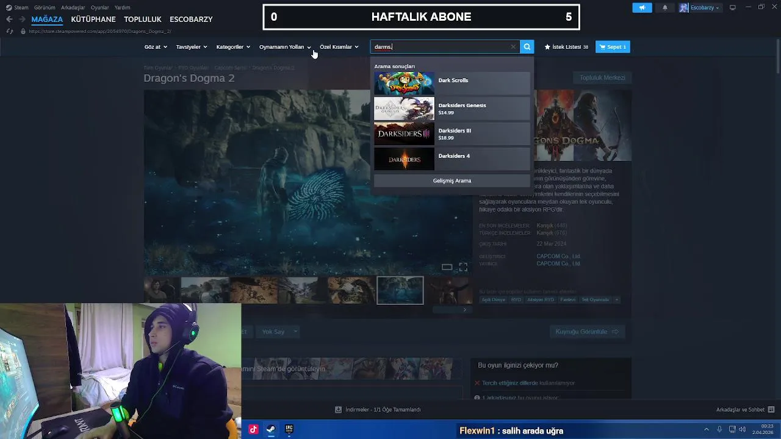Click Kuyruğu Görüntüle button
The image size is (781, 439).
587,332
